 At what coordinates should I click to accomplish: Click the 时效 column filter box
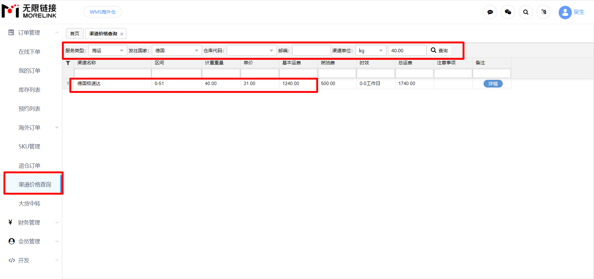376,73
